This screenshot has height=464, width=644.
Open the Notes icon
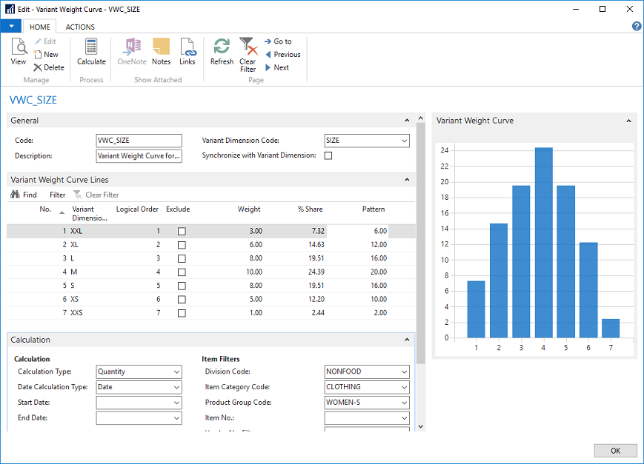point(161,49)
